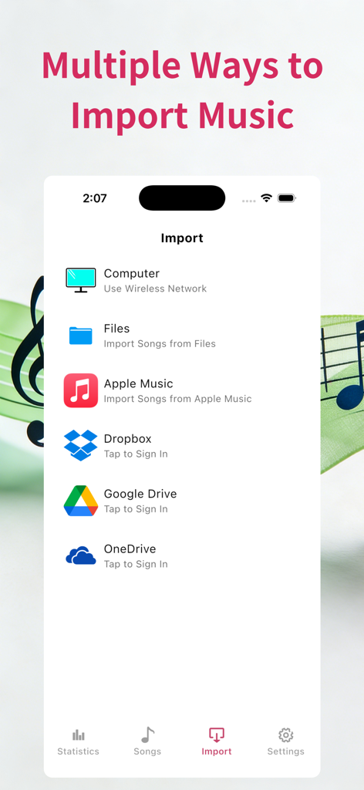
Task: Select the Import tab label
Action: 217,751
